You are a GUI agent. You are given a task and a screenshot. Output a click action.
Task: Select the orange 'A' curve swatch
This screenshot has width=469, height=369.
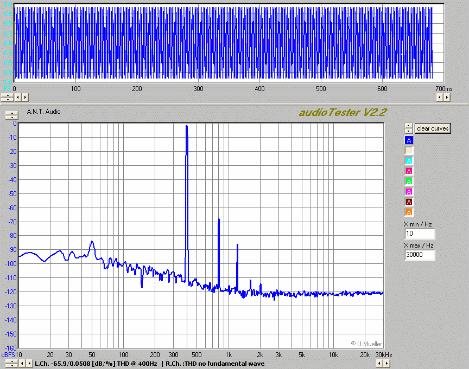pos(409,212)
